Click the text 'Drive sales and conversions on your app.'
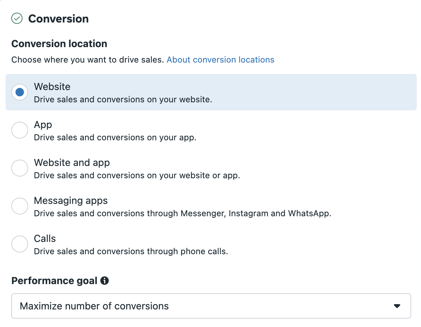421x327 pixels. coord(115,137)
